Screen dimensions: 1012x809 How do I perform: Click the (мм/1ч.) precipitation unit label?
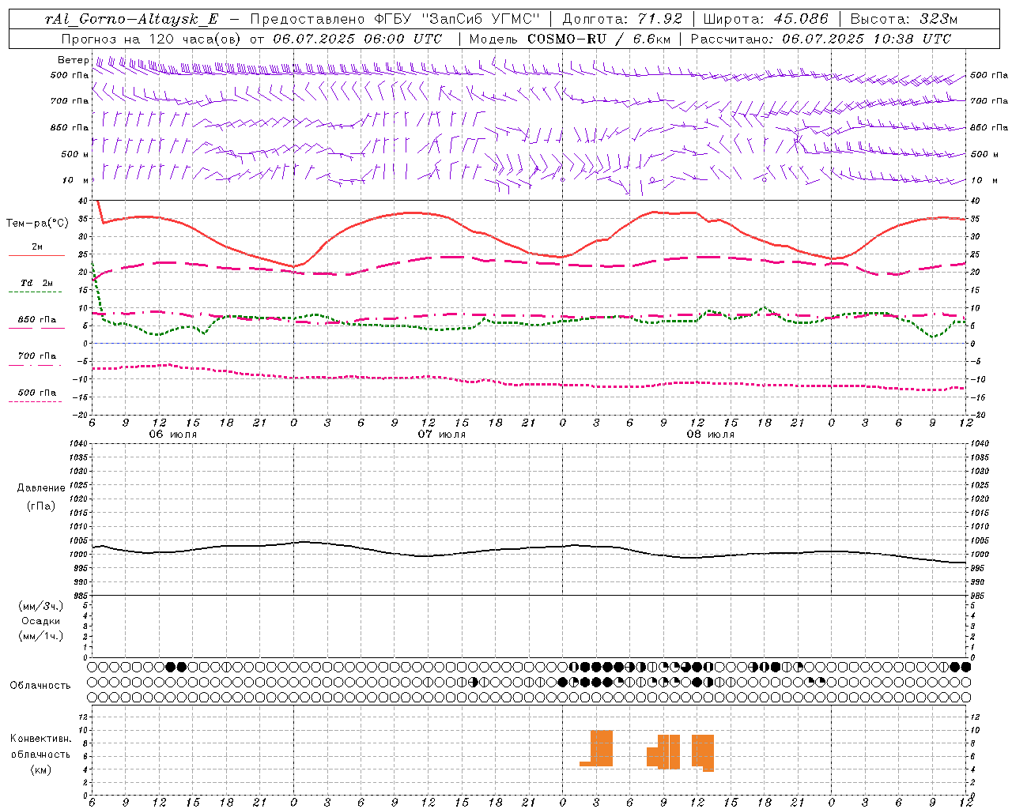pos(41,636)
